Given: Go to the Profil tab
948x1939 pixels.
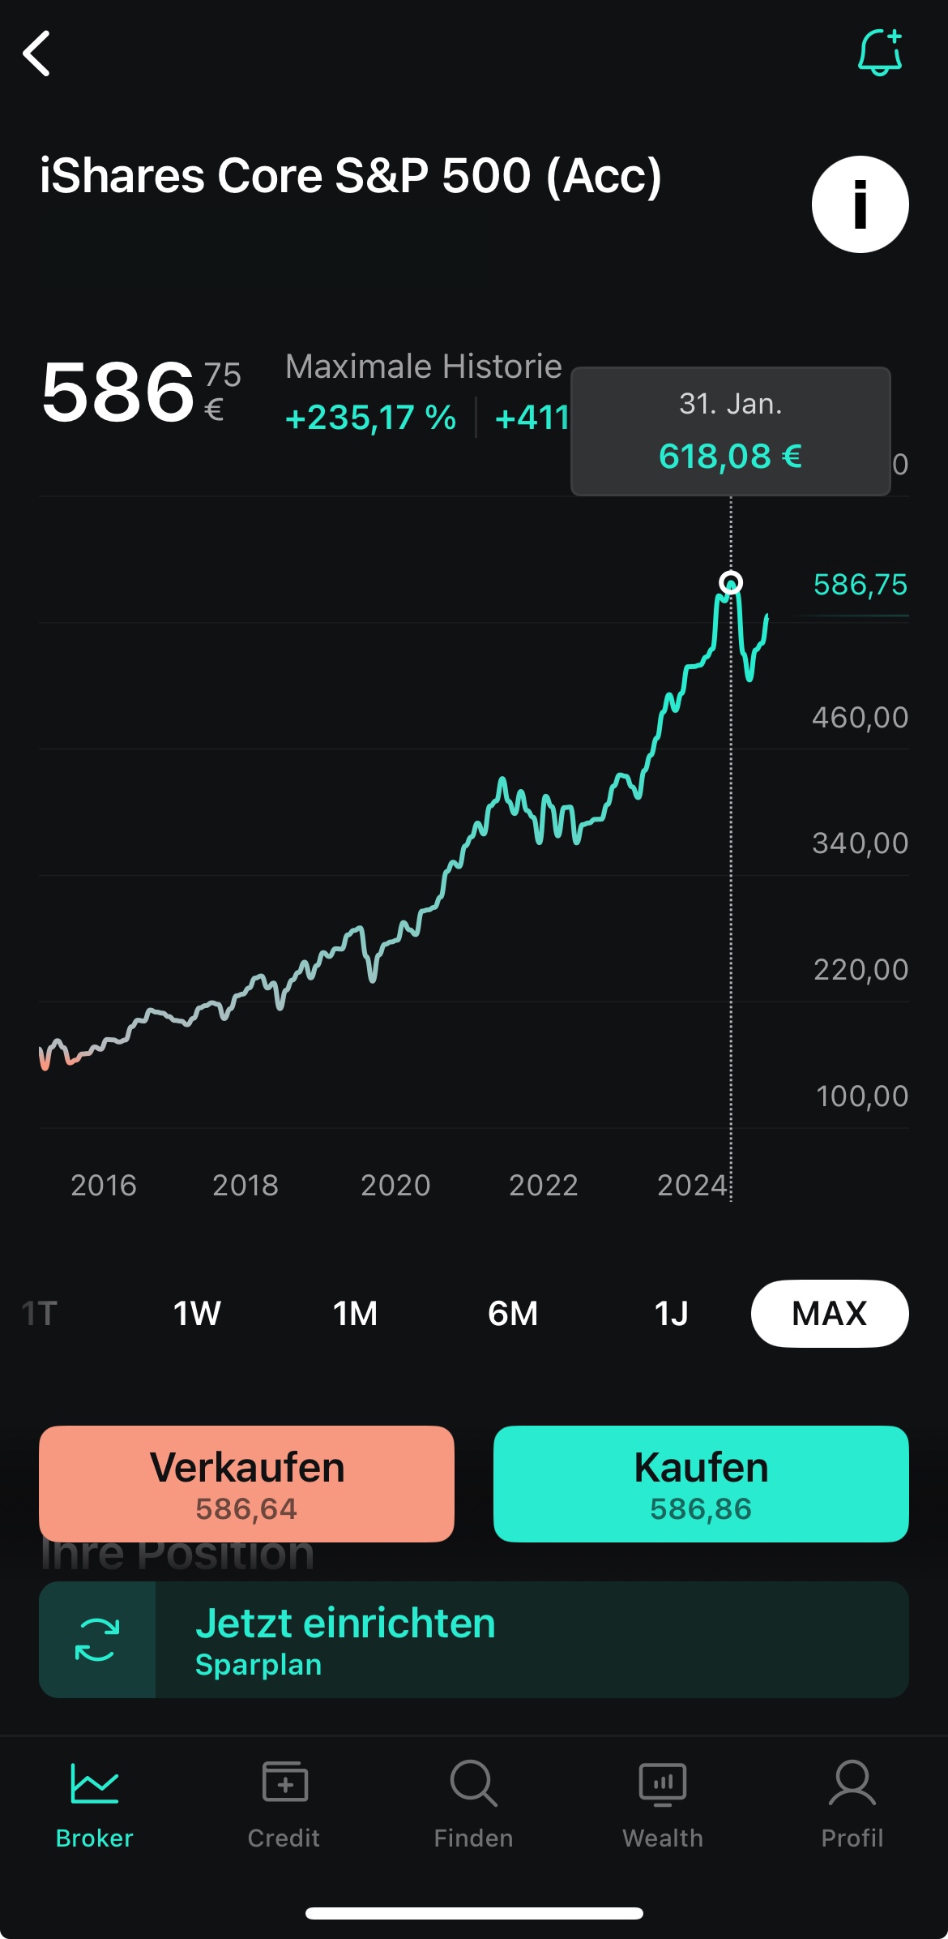Looking at the screenshot, I should click(852, 1802).
